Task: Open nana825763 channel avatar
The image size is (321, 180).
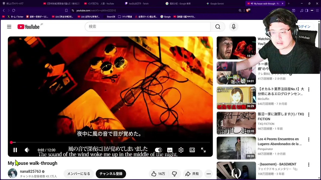Action: click(x=13, y=173)
